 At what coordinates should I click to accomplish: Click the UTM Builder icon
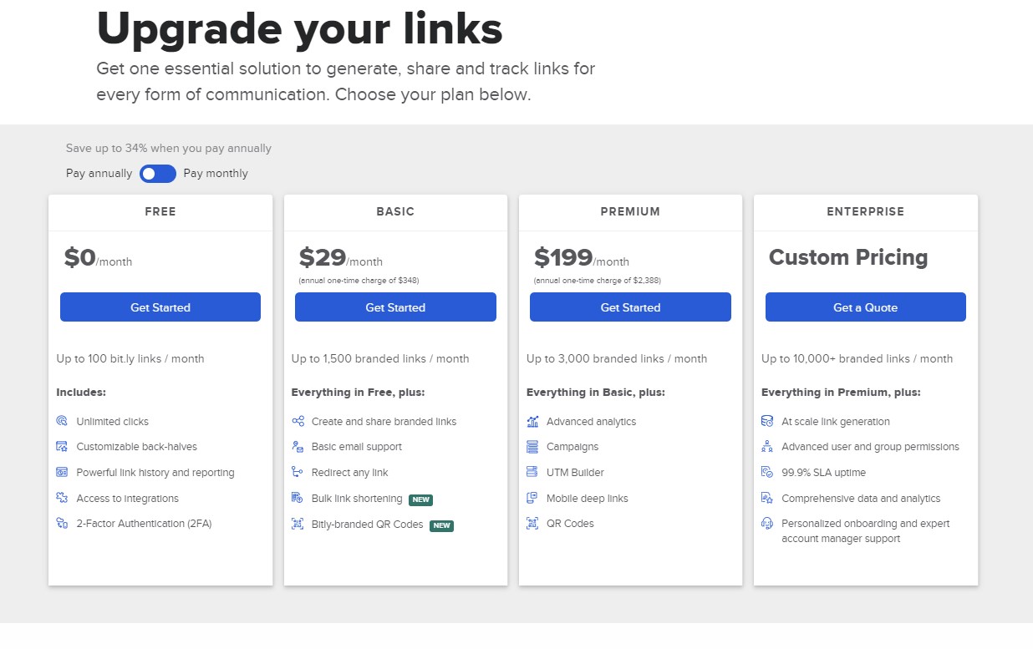[532, 472]
